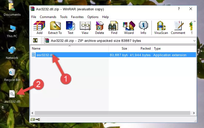This screenshot has width=204, height=128.
Task: Click the question mark help button
Action: [179, 9]
